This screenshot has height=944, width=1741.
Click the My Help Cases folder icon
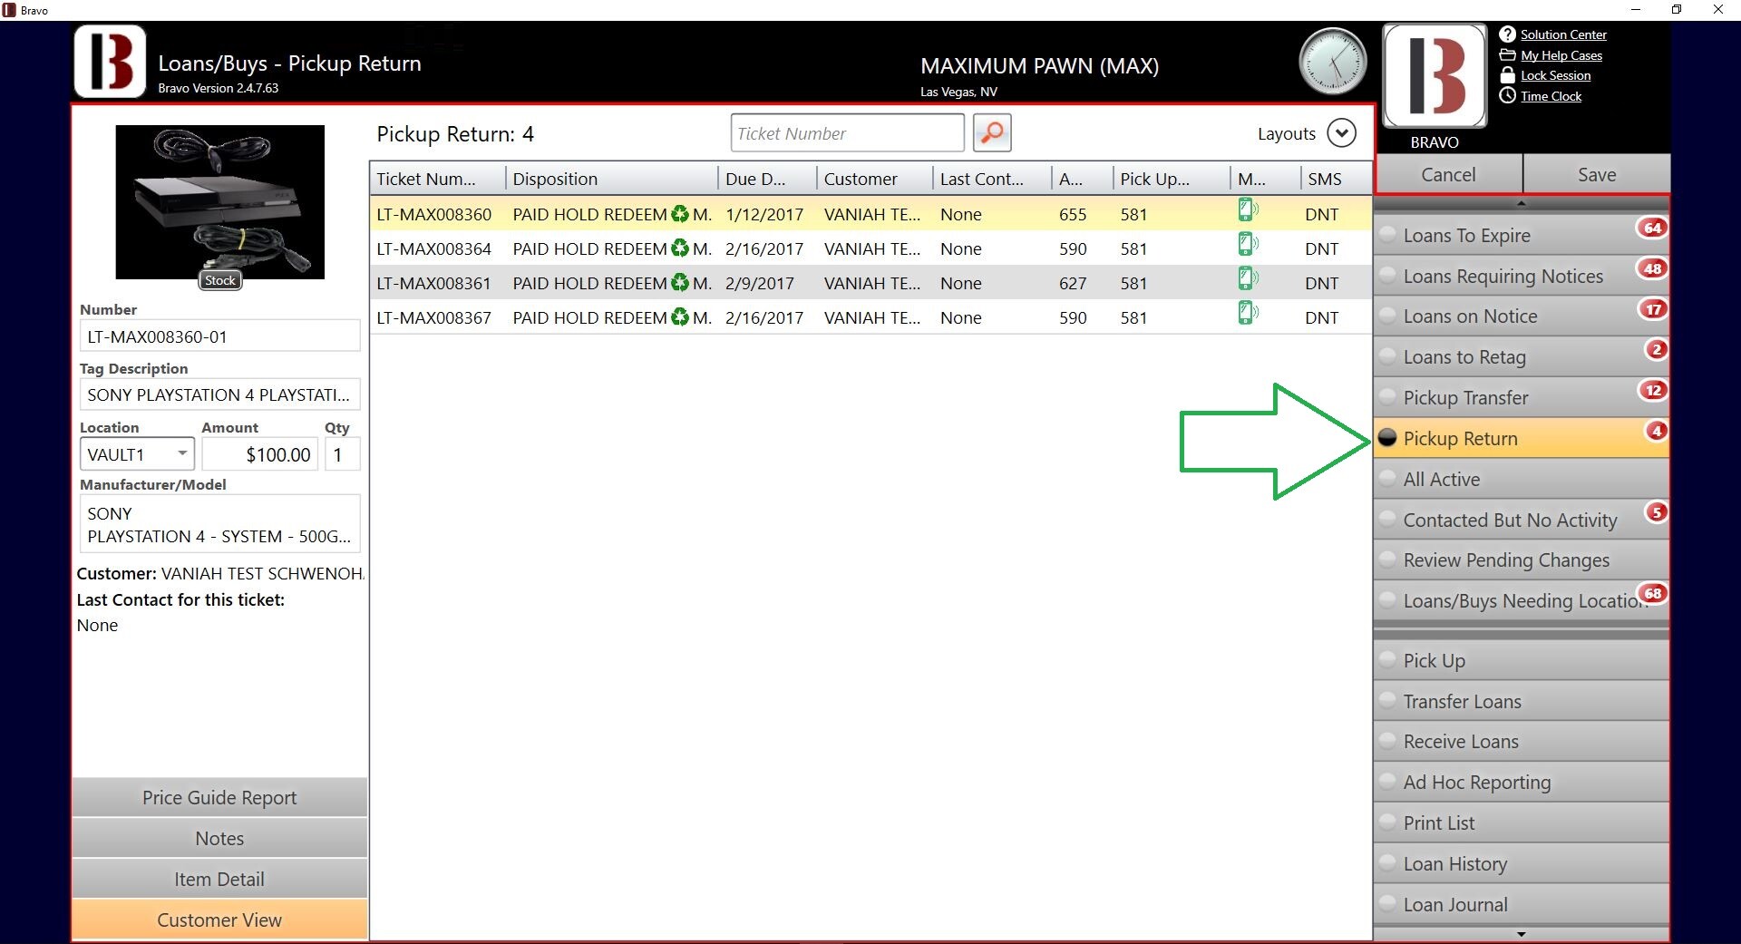[x=1507, y=55]
